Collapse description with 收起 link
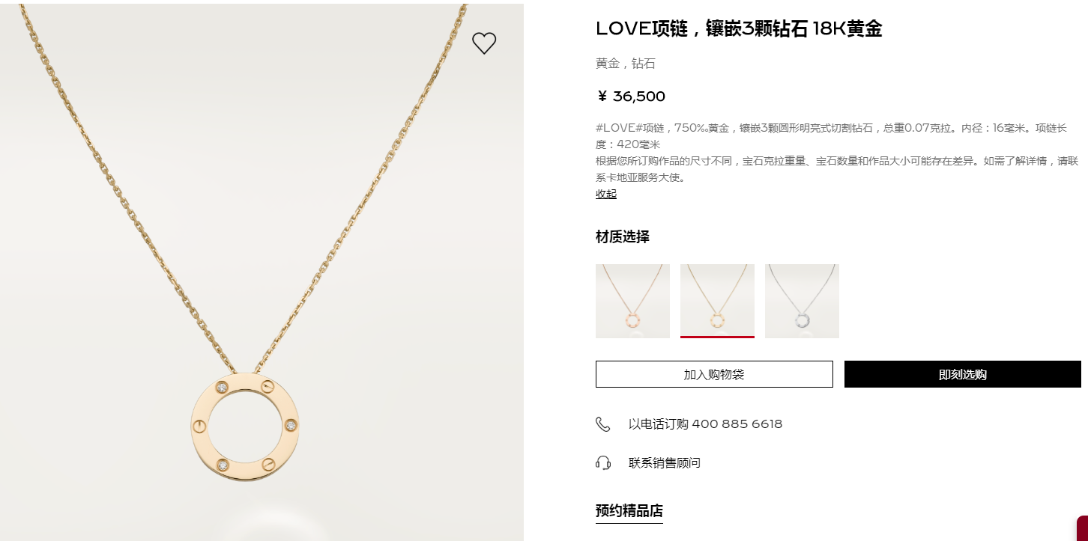Viewport: 1088px width, 541px height. click(606, 194)
